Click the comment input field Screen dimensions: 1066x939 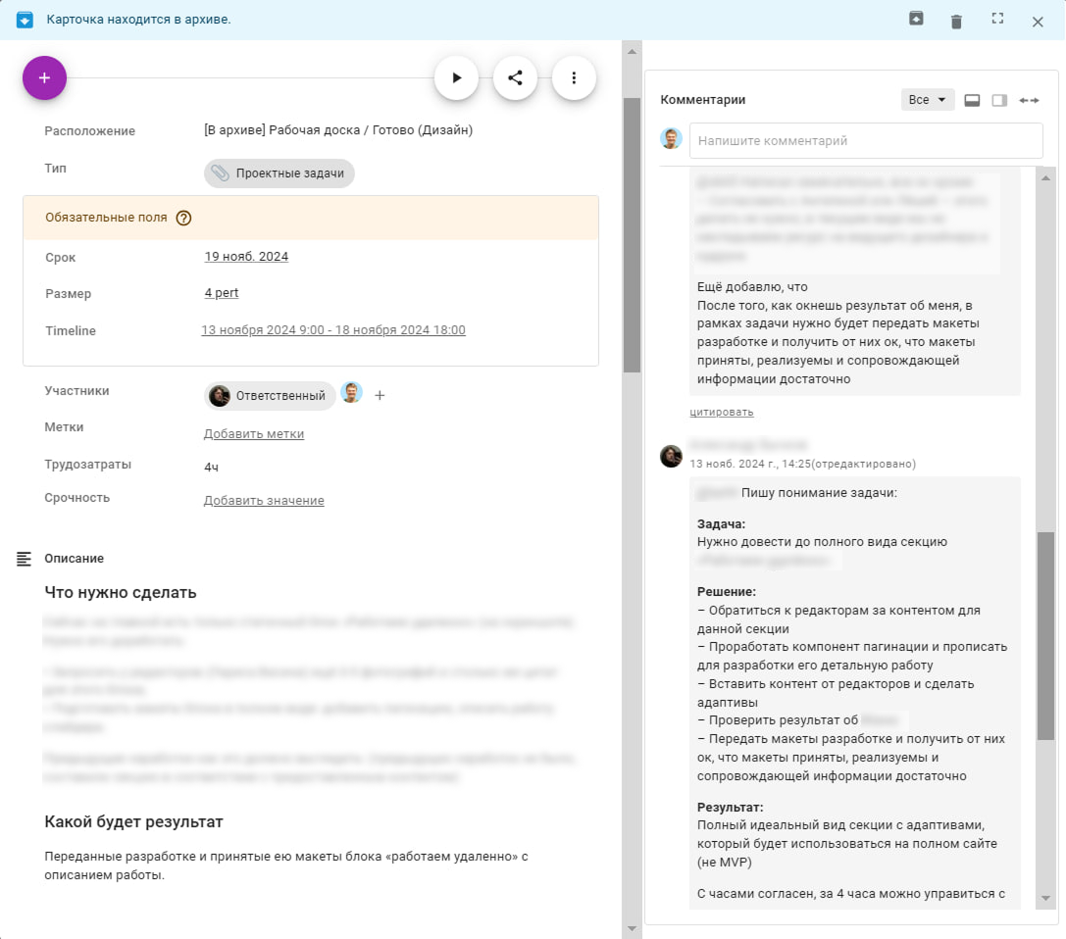(x=866, y=140)
